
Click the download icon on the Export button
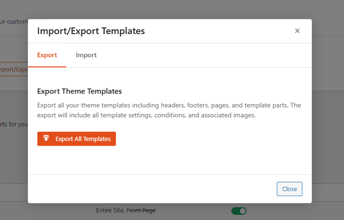tap(46, 139)
